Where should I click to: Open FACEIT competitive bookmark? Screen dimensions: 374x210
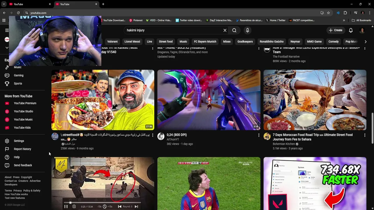pos(302,20)
